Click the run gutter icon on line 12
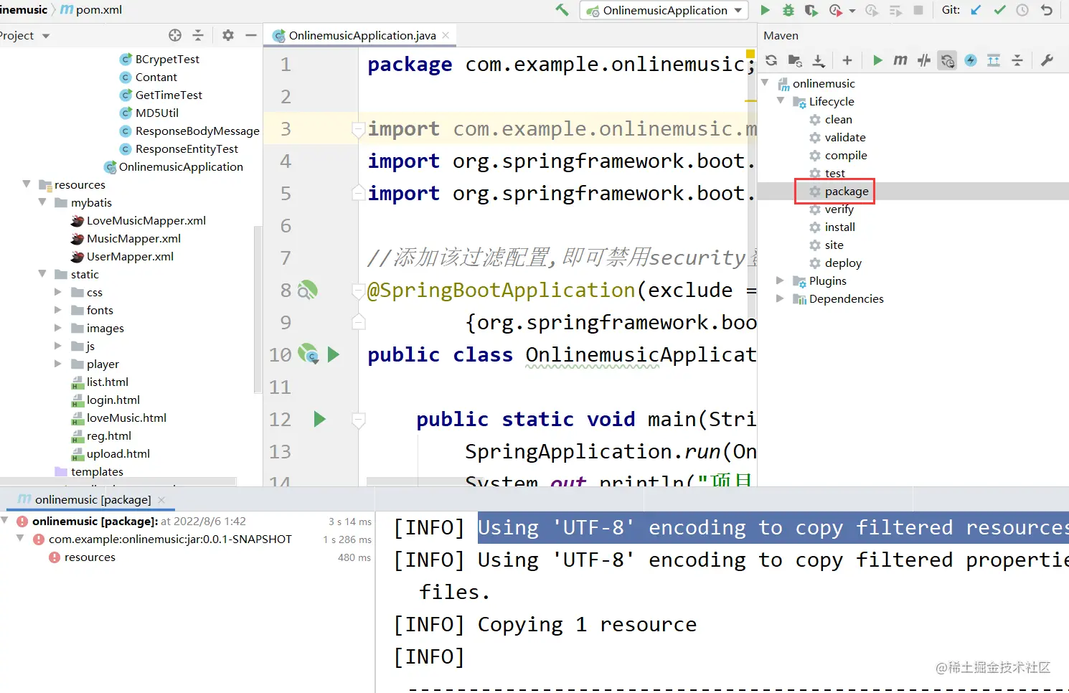The height and width of the screenshot is (693, 1069). coord(320,419)
